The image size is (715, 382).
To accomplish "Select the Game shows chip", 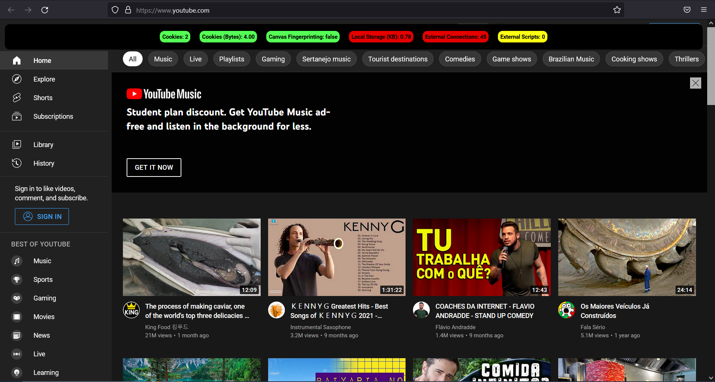I will (512, 59).
